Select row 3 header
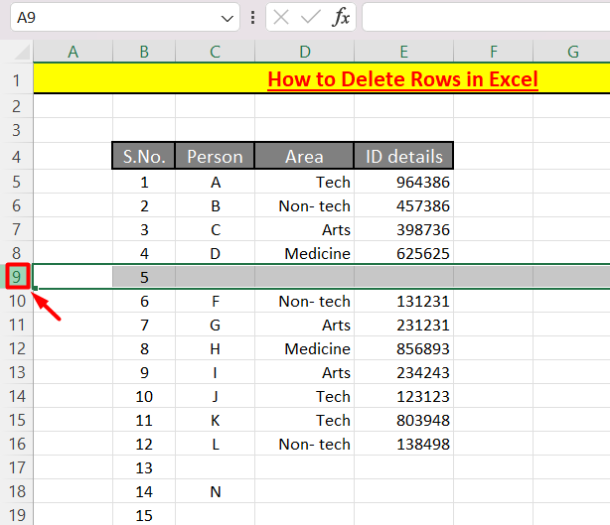610x525 pixels. (x=16, y=130)
